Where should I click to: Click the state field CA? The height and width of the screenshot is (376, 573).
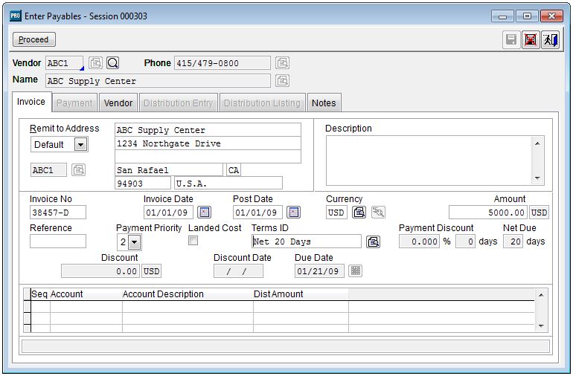(234, 170)
